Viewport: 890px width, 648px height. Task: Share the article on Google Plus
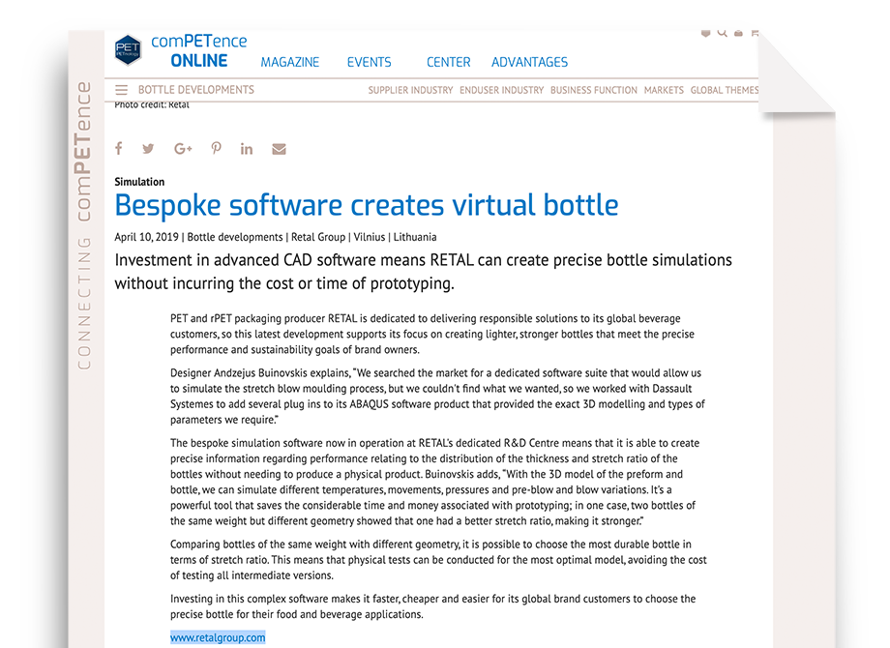point(183,149)
